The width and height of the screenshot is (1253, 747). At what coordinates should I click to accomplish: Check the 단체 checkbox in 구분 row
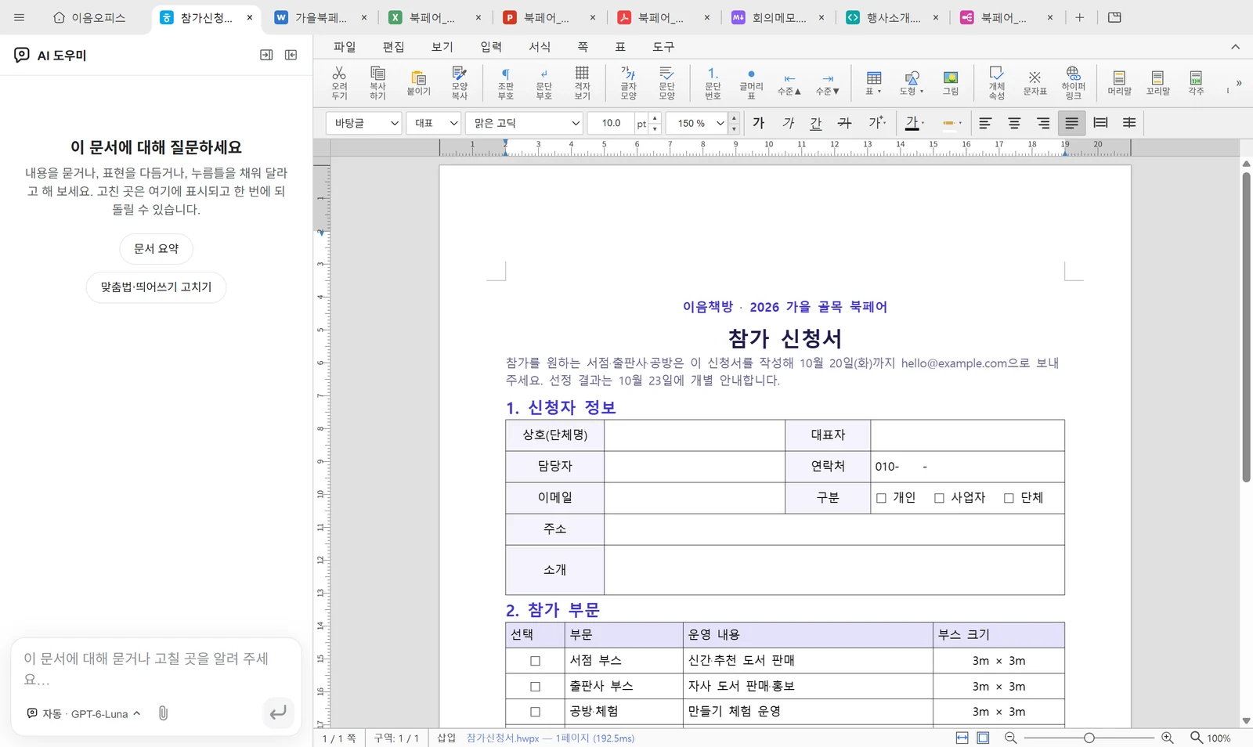(1009, 498)
